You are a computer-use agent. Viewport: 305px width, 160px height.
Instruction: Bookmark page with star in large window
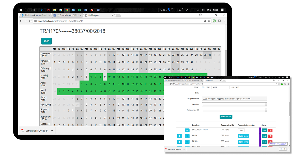click(209, 21)
